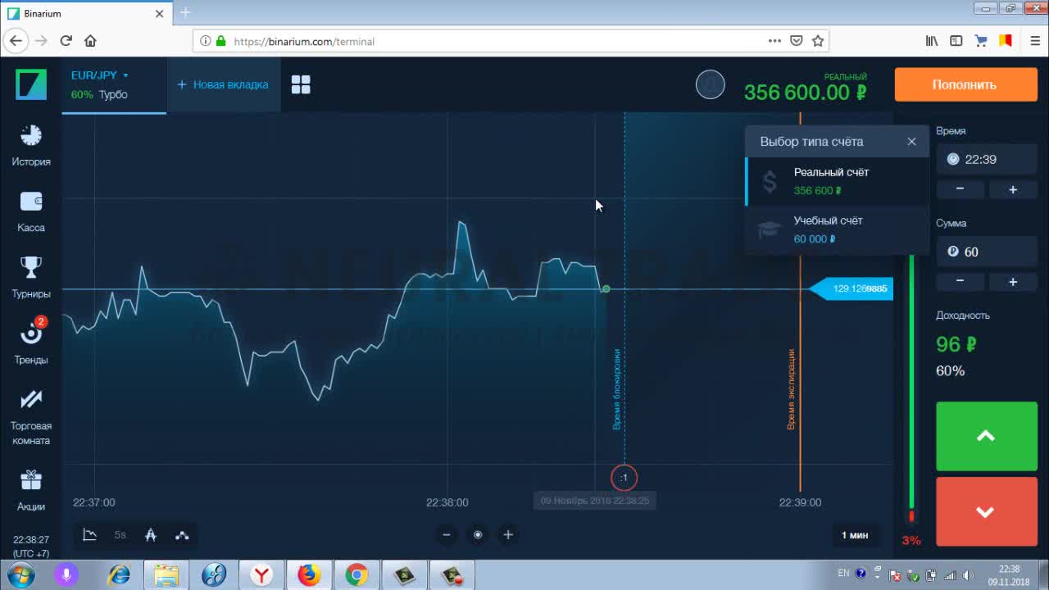This screenshot has width=1049, height=590.
Task: Reload the page in browser
Action: click(x=66, y=41)
